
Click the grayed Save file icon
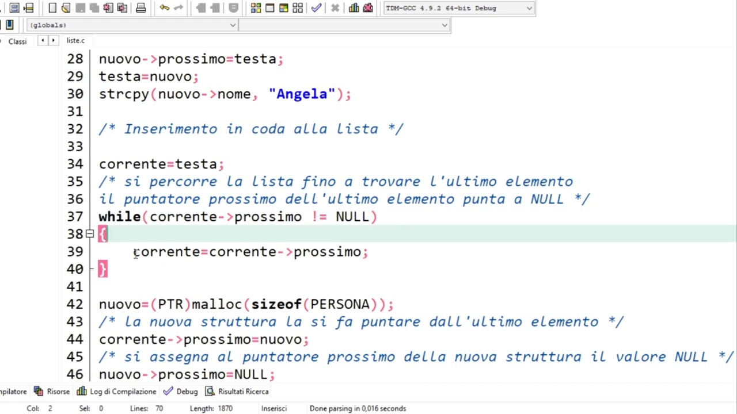coord(80,8)
